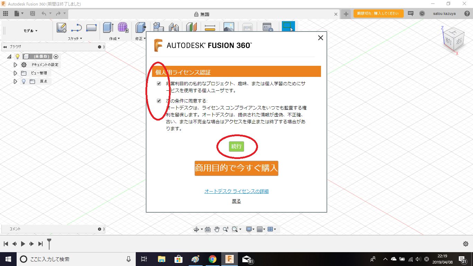
Task: Open Grid and Snaps dropdown
Action: [261, 229]
